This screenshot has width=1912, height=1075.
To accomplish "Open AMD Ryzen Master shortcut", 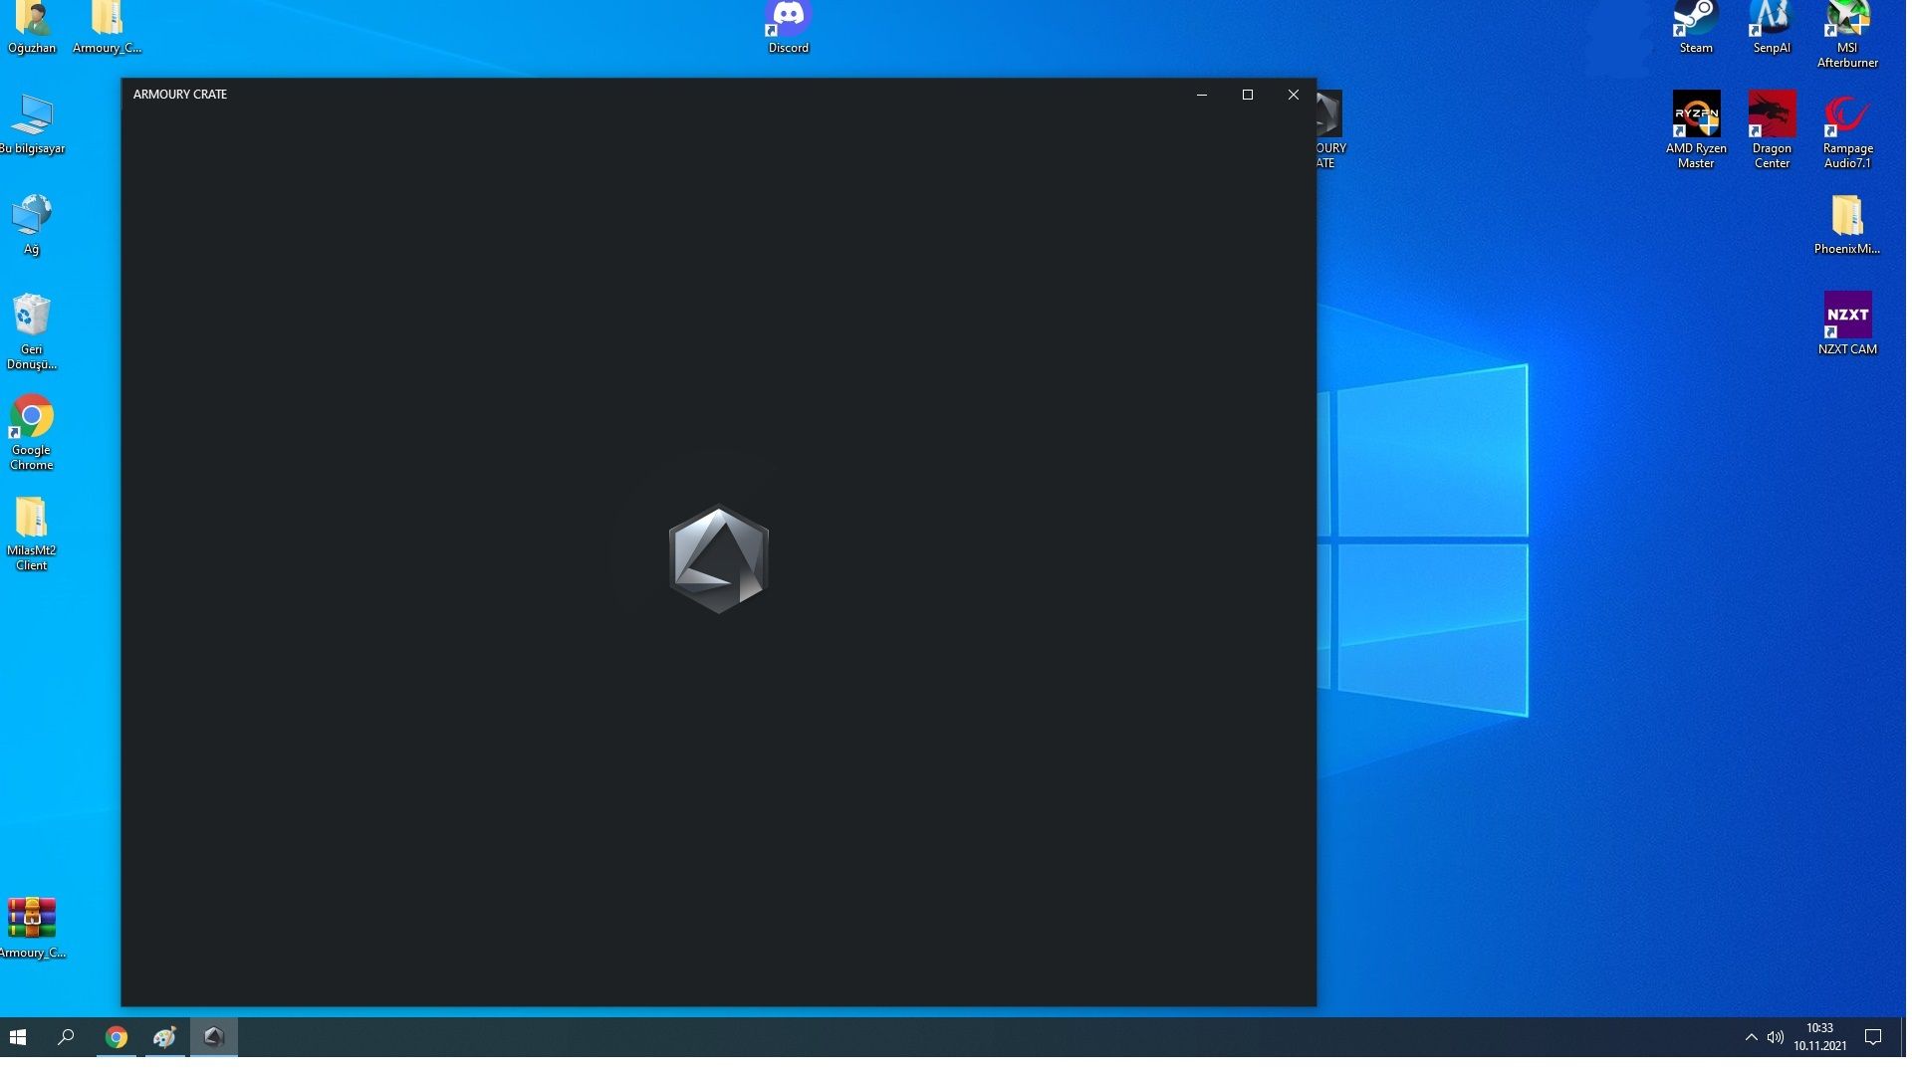I will click(1695, 115).
